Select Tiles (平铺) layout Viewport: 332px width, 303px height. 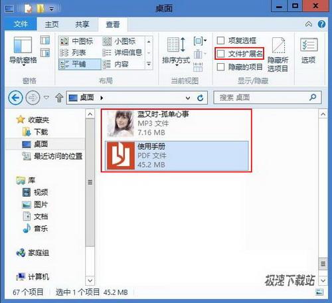[80, 64]
